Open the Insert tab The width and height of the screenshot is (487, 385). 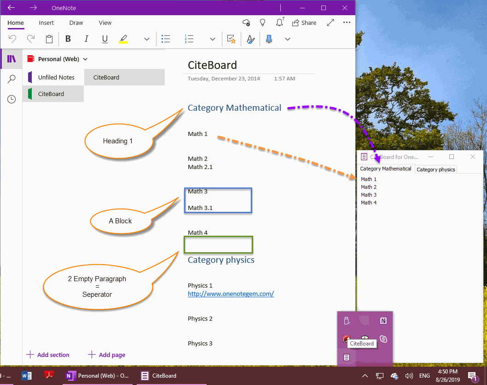tap(46, 23)
